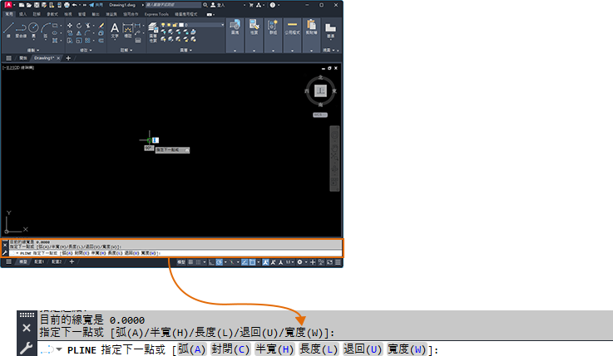Choose 半寬(H) option in enlarged command line
This screenshot has width=613, height=356.
[274, 349]
